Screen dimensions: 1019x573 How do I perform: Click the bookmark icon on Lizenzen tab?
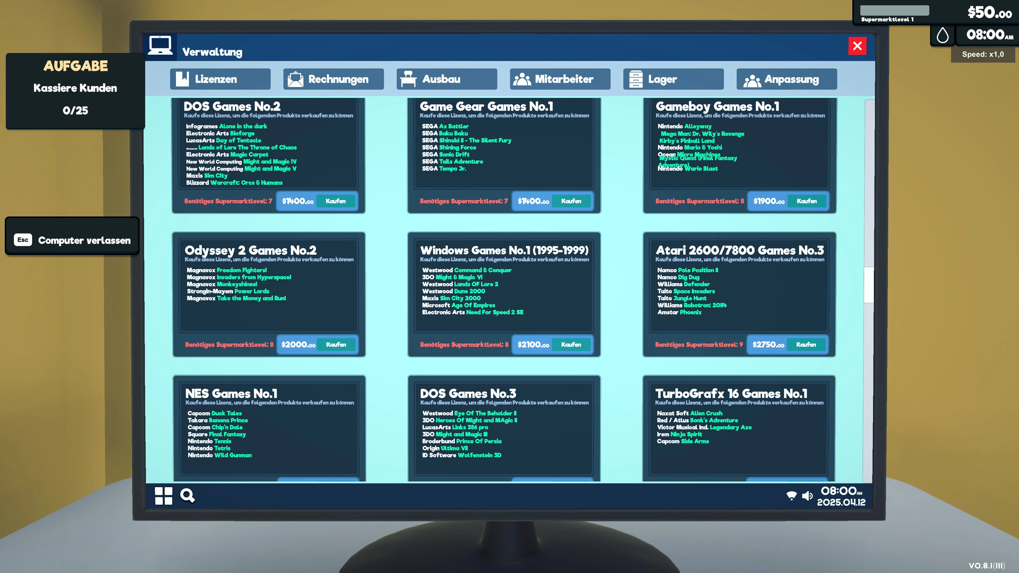tap(182, 79)
